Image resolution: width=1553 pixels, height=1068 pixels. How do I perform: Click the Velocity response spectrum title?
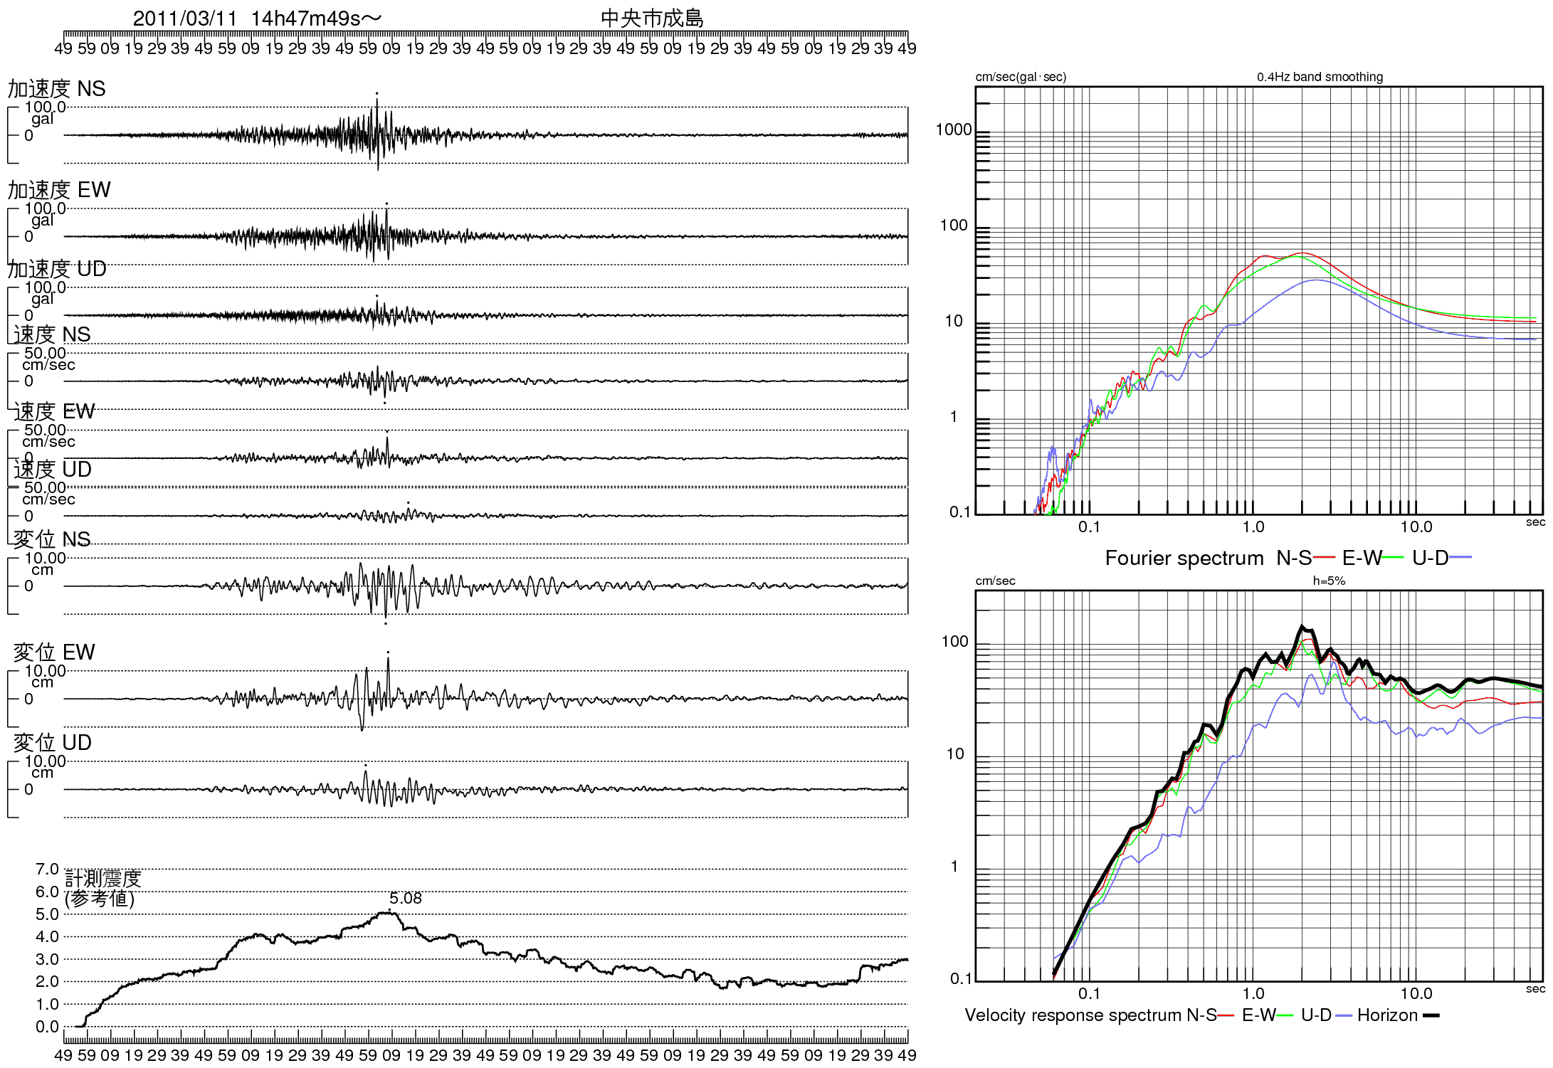(1072, 1015)
